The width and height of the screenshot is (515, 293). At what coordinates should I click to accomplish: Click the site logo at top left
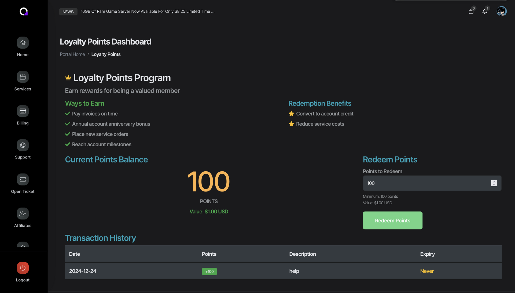pyautogui.click(x=24, y=12)
